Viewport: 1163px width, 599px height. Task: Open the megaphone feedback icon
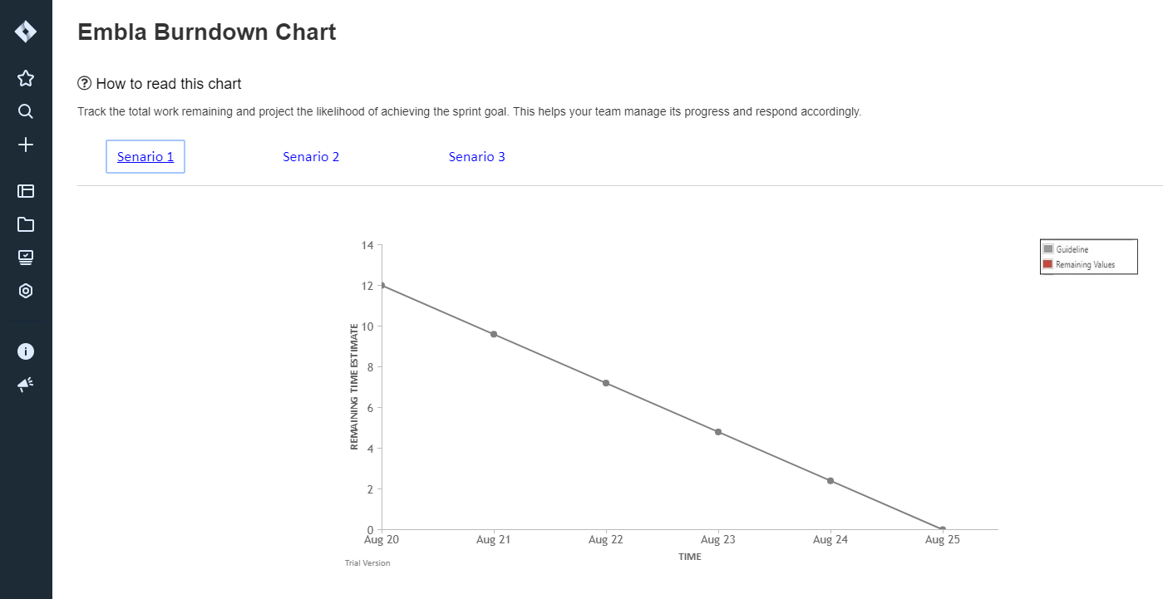[x=26, y=385]
